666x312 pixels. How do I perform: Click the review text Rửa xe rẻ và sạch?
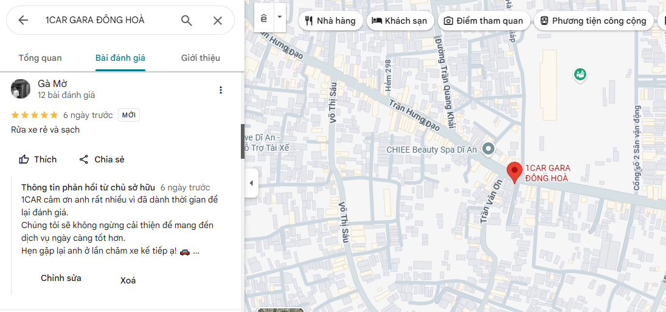point(46,130)
